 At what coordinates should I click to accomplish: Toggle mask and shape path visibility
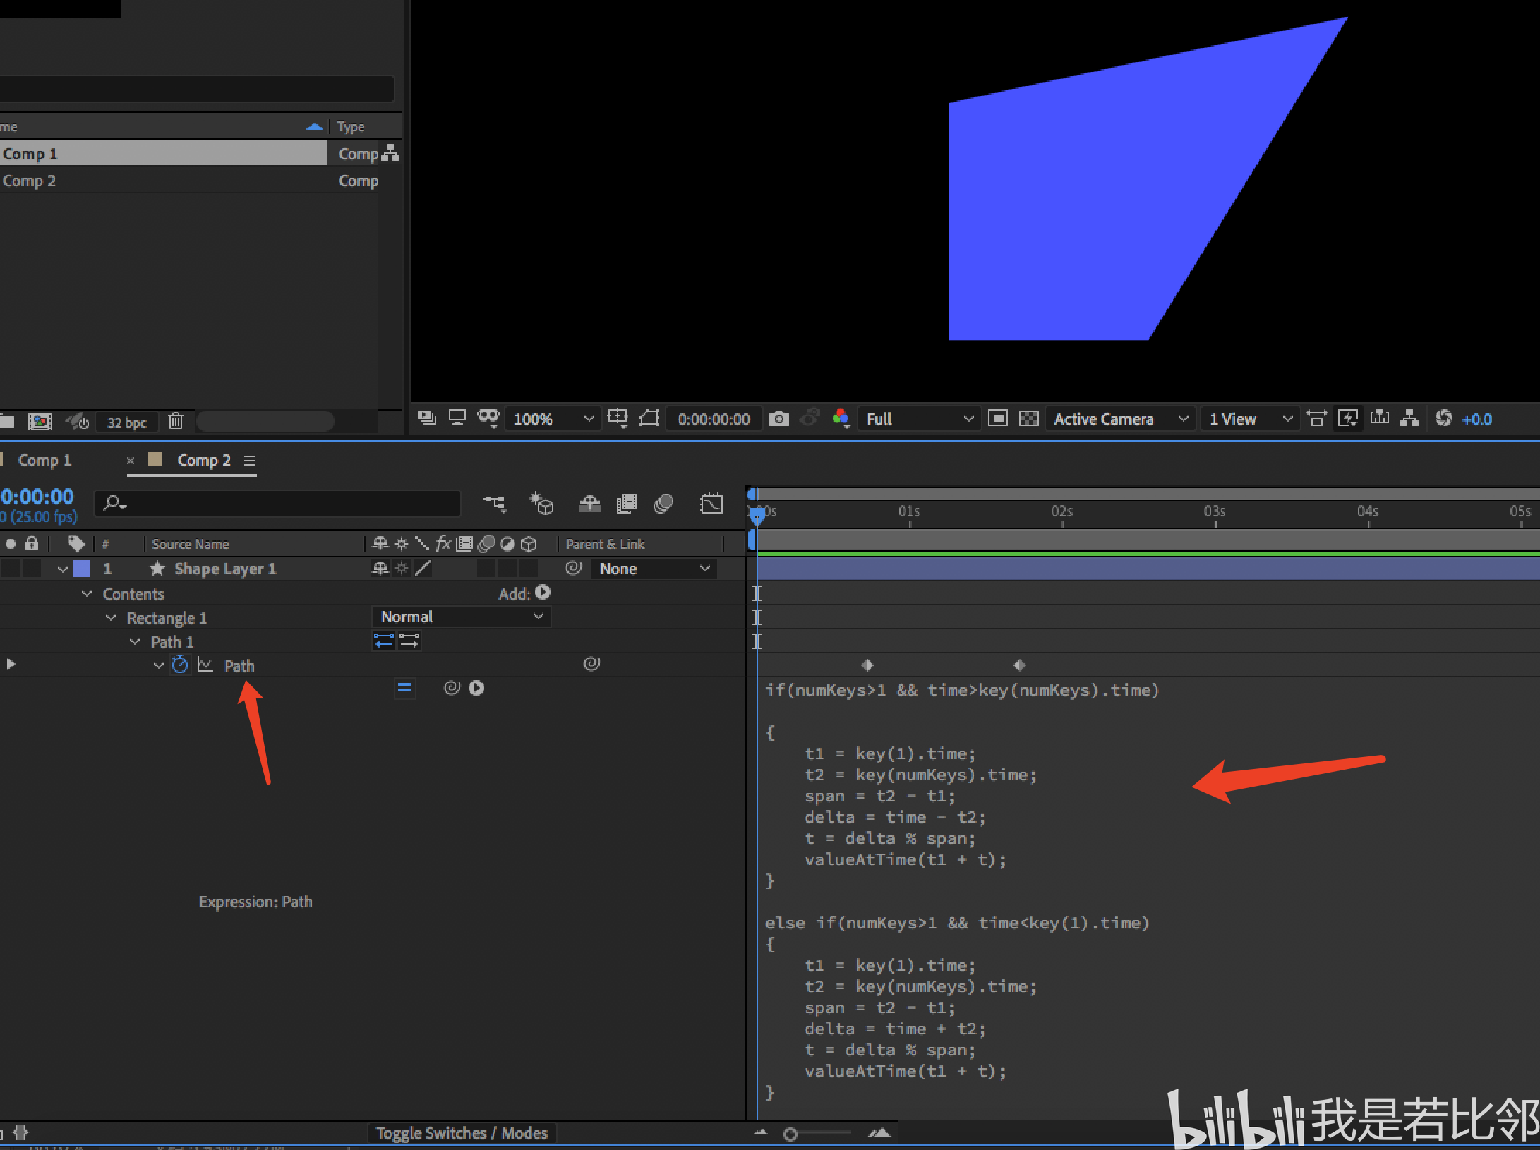pyautogui.click(x=488, y=418)
